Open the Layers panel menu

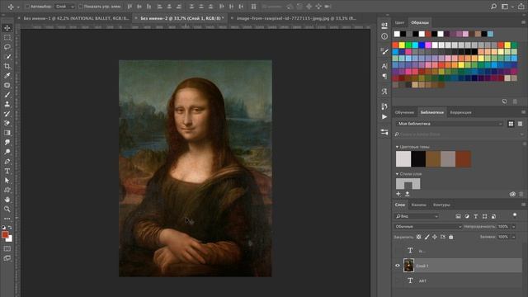point(523,205)
